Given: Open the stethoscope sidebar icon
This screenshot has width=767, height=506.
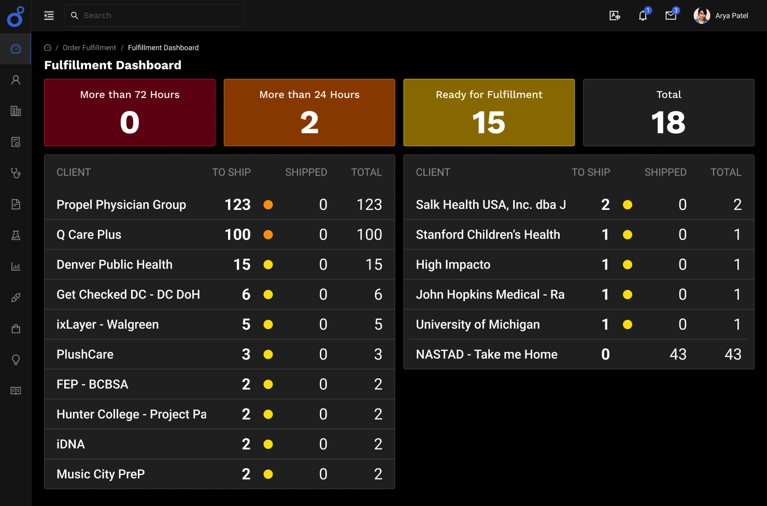Looking at the screenshot, I should [x=16, y=173].
